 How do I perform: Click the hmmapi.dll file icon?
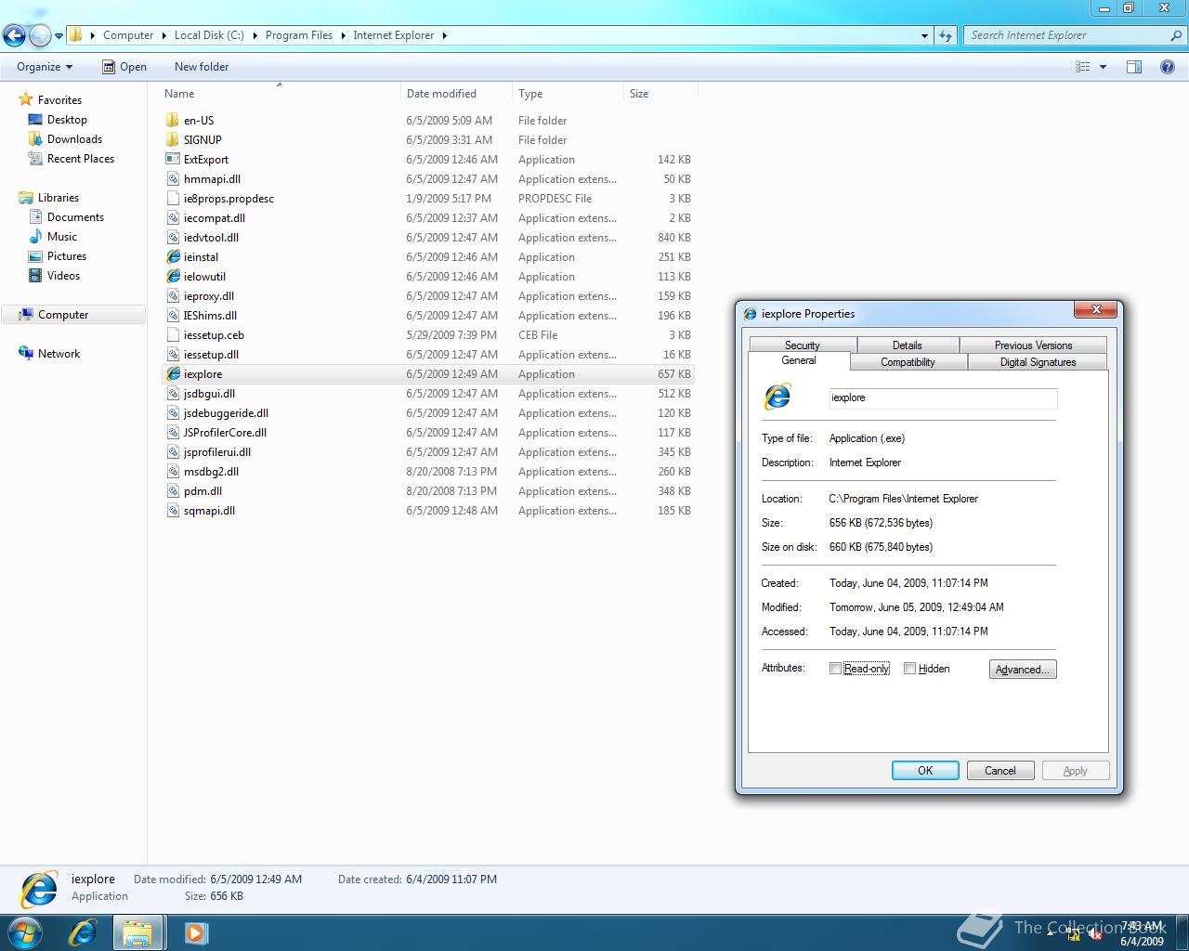pyautogui.click(x=173, y=178)
